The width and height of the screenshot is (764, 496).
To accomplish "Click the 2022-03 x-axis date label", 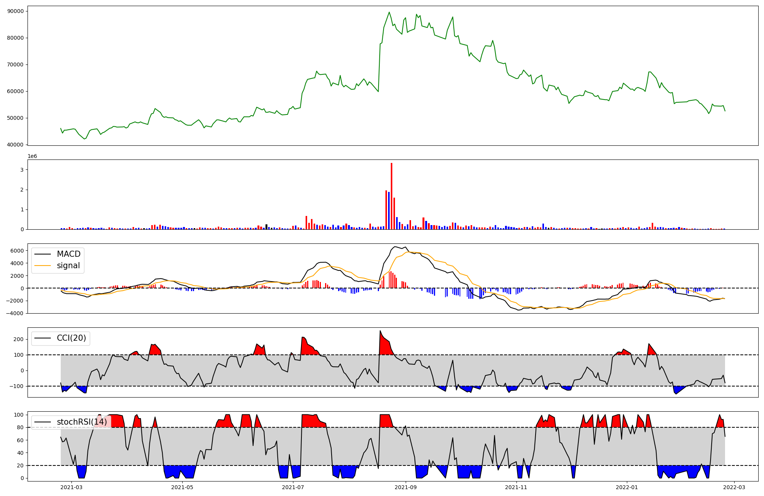I will [734, 487].
